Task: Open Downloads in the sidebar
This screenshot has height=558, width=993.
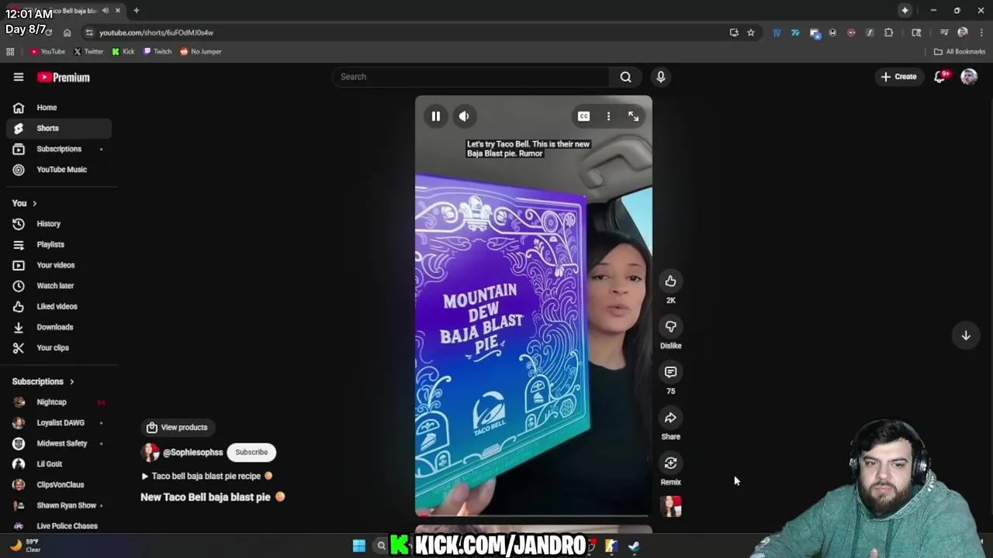Action: 59,327
